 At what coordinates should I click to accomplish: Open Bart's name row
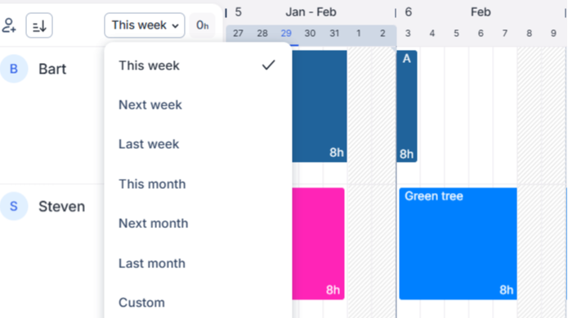pos(52,69)
